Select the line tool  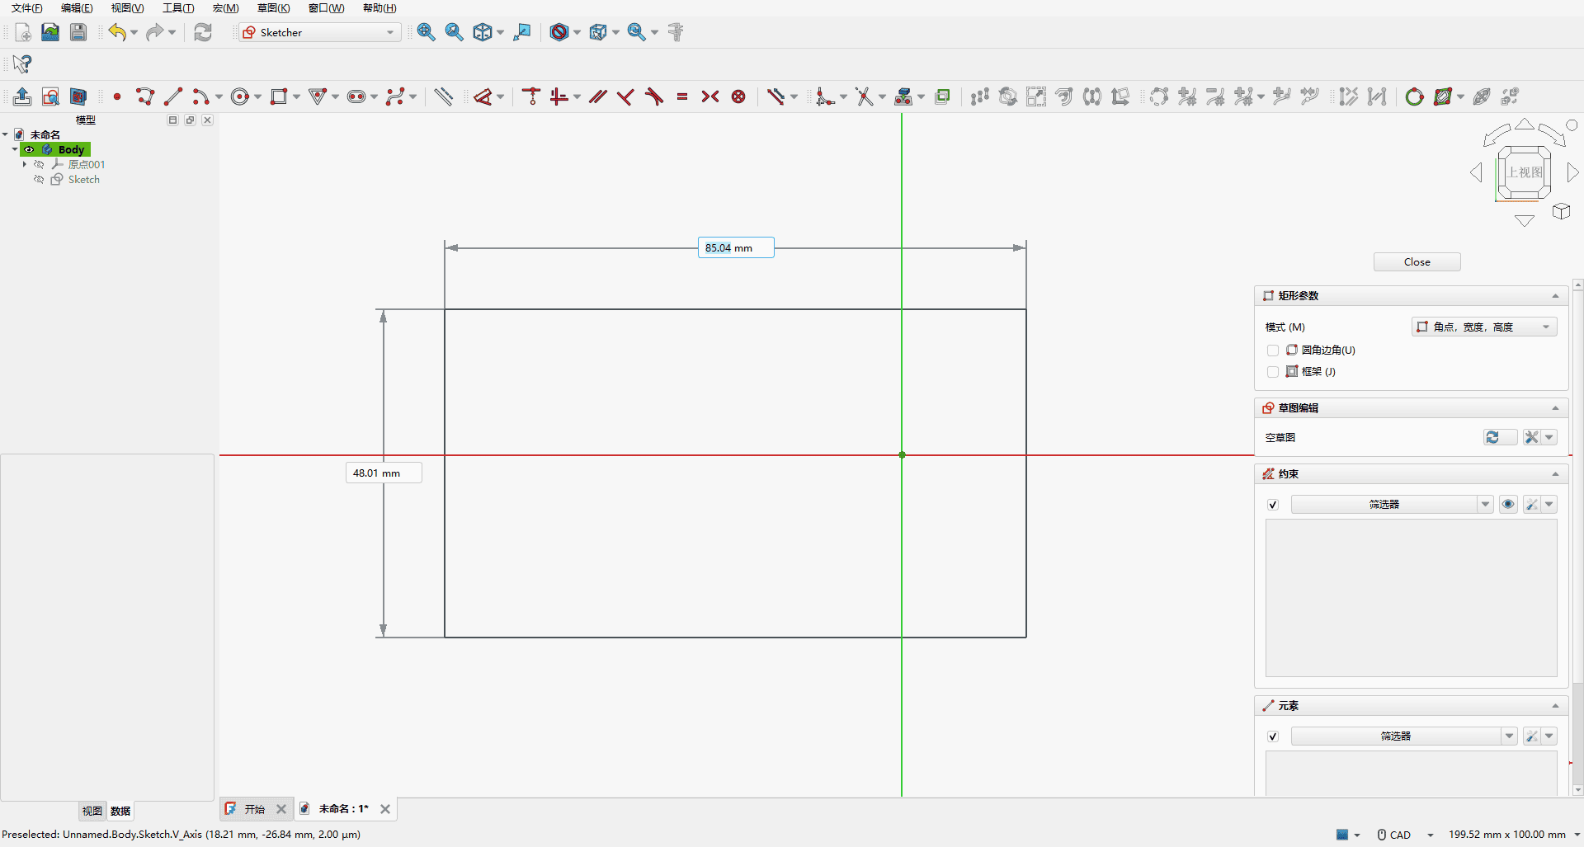click(x=173, y=96)
